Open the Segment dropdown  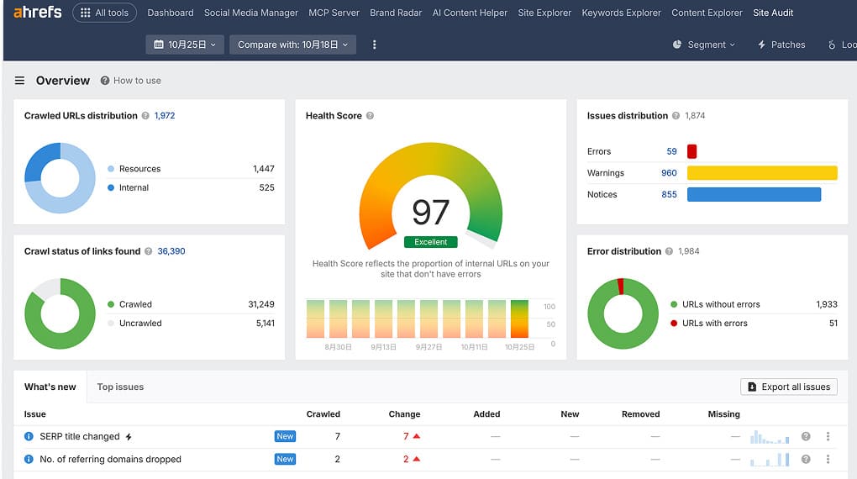pos(704,45)
